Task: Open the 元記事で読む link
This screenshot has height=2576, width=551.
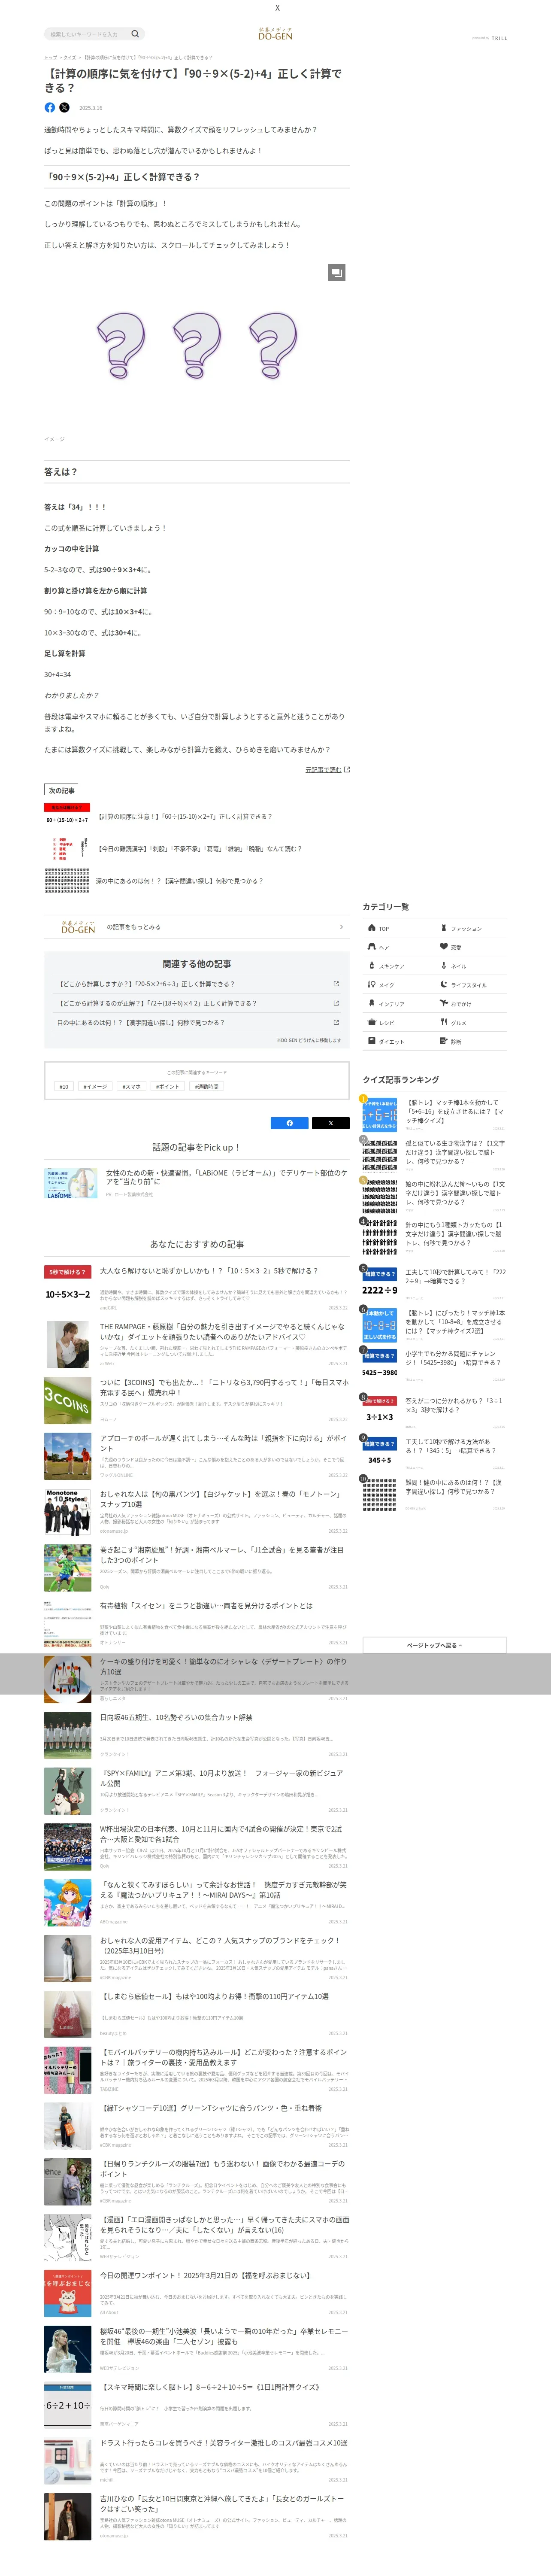Action: (x=327, y=769)
